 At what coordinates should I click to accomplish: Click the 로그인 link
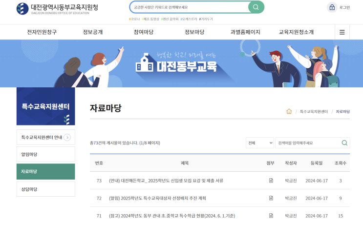pyautogui.click(x=344, y=7)
